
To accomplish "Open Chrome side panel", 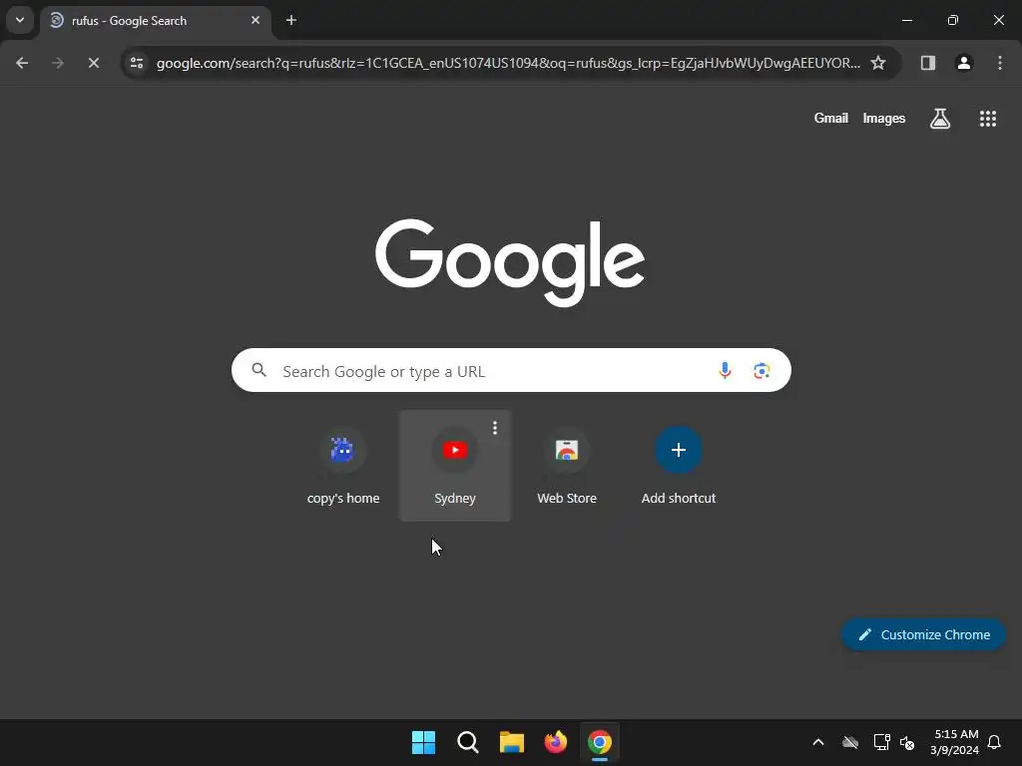I will 927,63.
